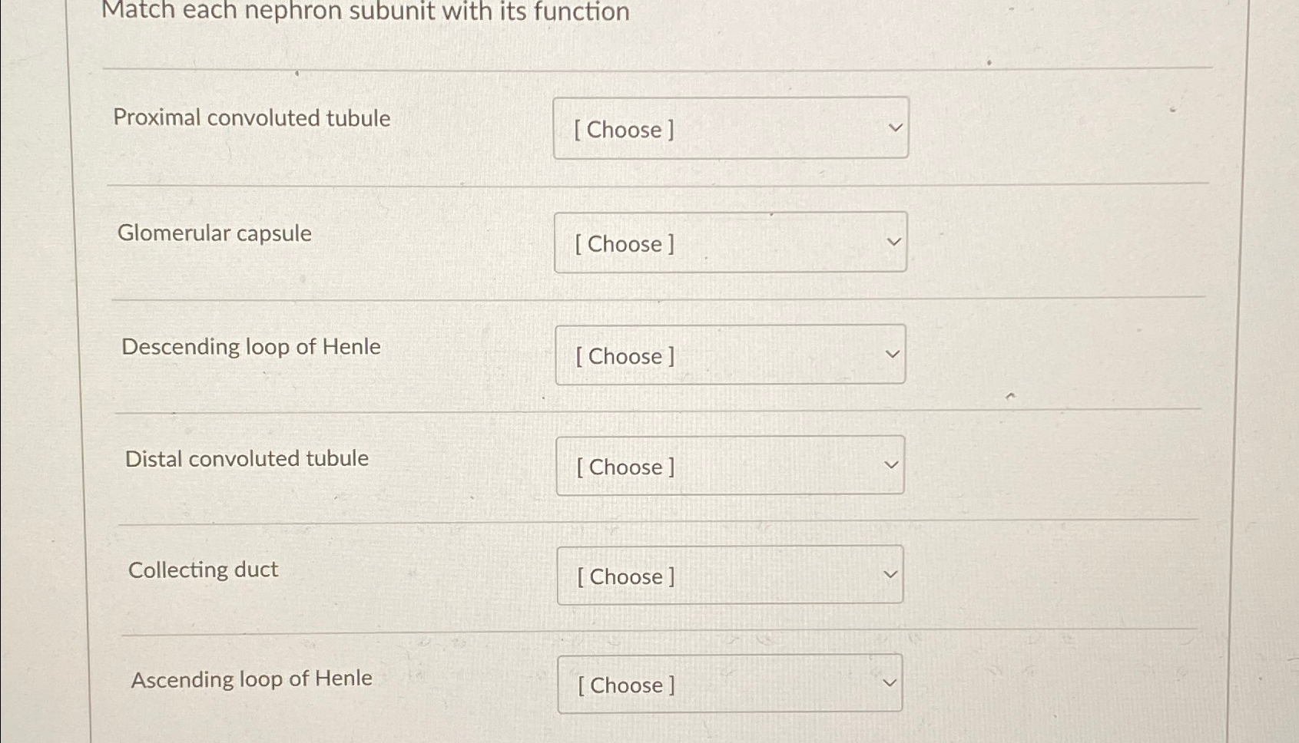Select the Distal convoluted tubule label
Screen dimensions: 1299x743
tap(247, 458)
